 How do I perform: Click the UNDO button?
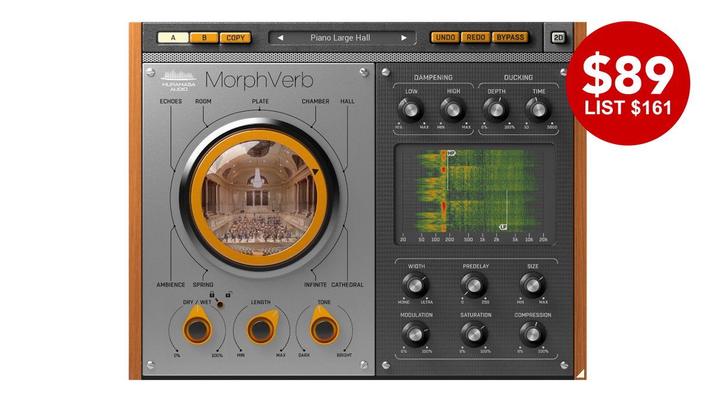click(445, 37)
